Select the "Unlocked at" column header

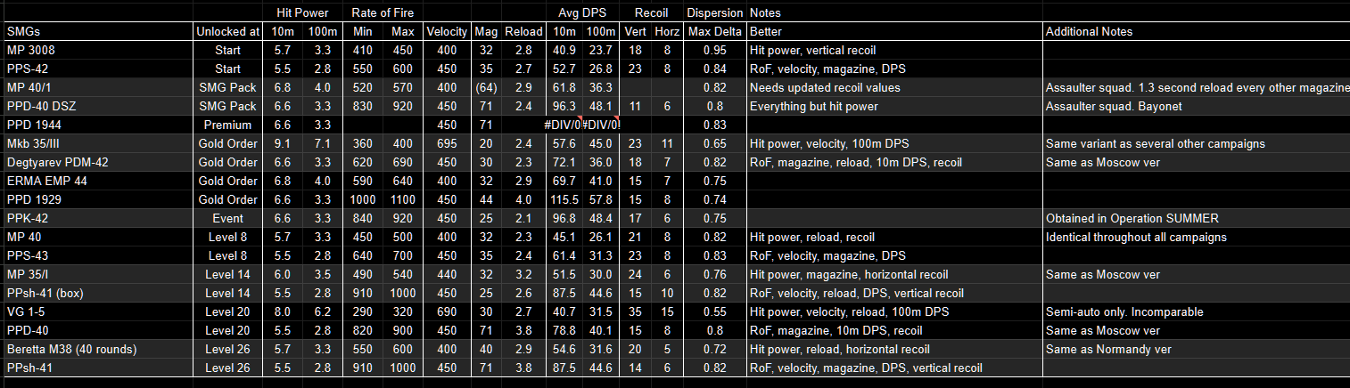click(227, 32)
